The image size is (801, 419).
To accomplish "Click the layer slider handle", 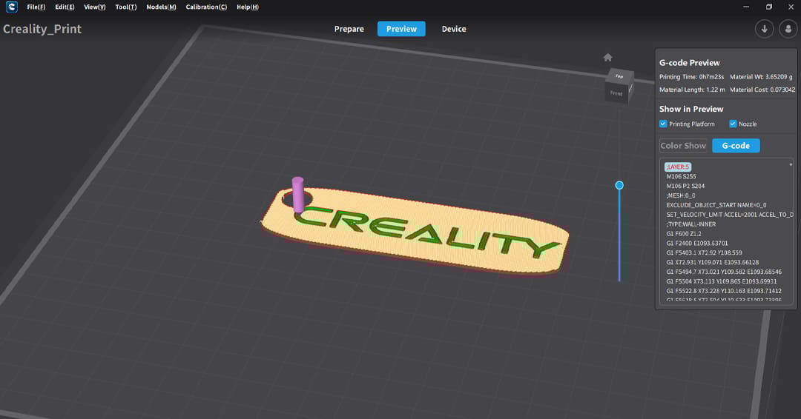I will pyautogui.click(x=619, y=185).
